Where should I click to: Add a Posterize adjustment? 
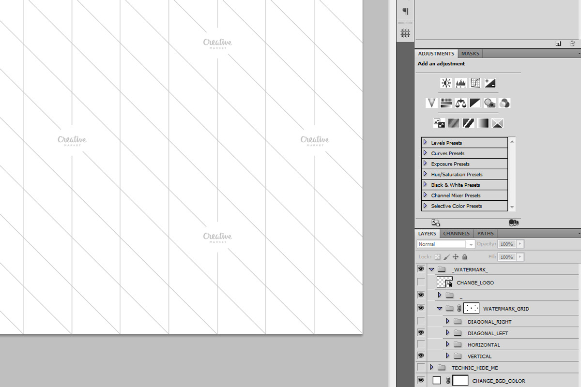tap(454, 123)
